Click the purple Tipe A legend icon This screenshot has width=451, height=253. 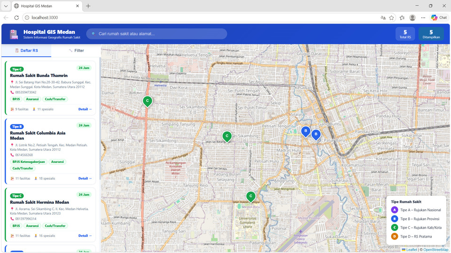pos(395,210)
